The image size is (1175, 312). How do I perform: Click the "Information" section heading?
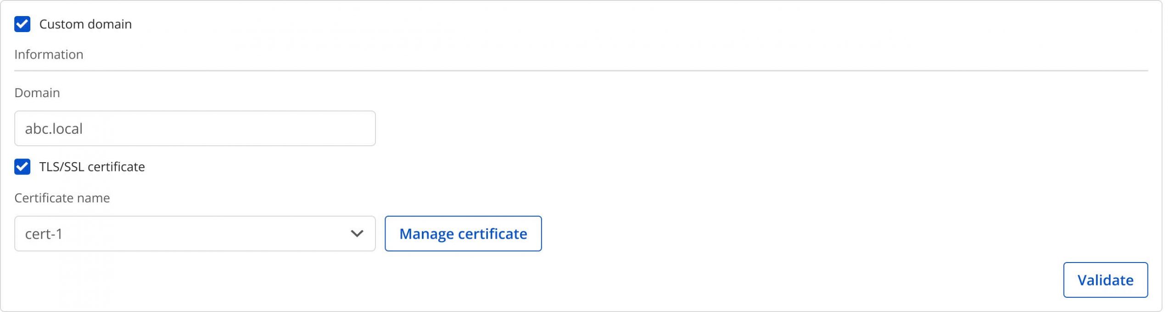pyautogui.click(x=49, y=55)
